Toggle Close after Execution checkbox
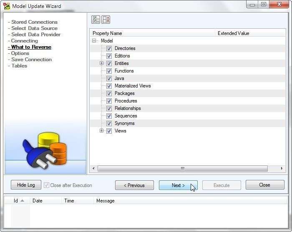The image size is (292, 232). 46,185
